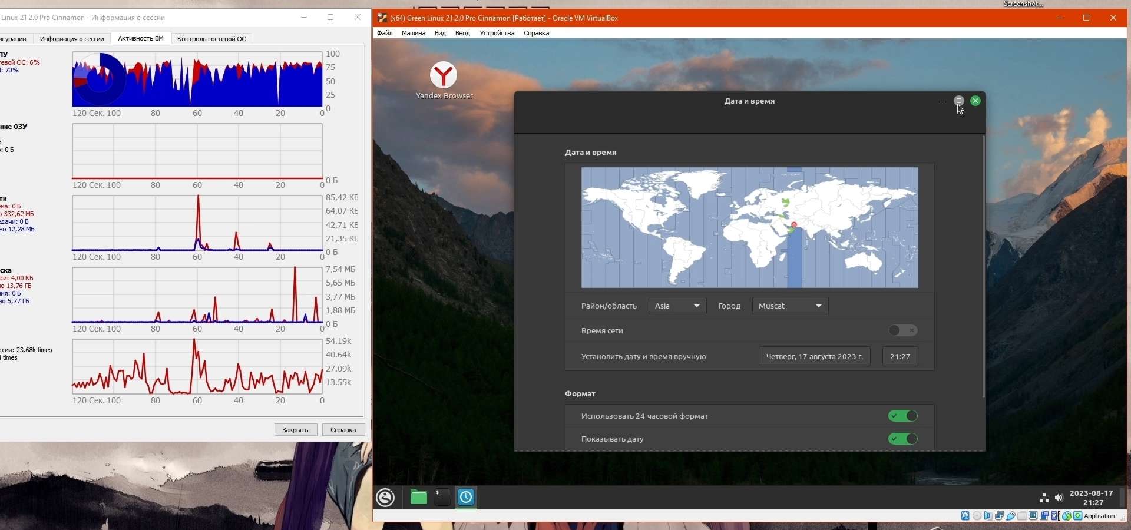Open the Справка menu in VirtualBox
This screenshot has height=530, width=1131.
537,33
